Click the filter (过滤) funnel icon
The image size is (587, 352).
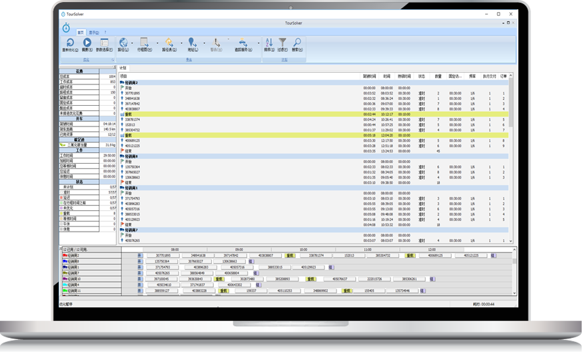pos(283,43)
